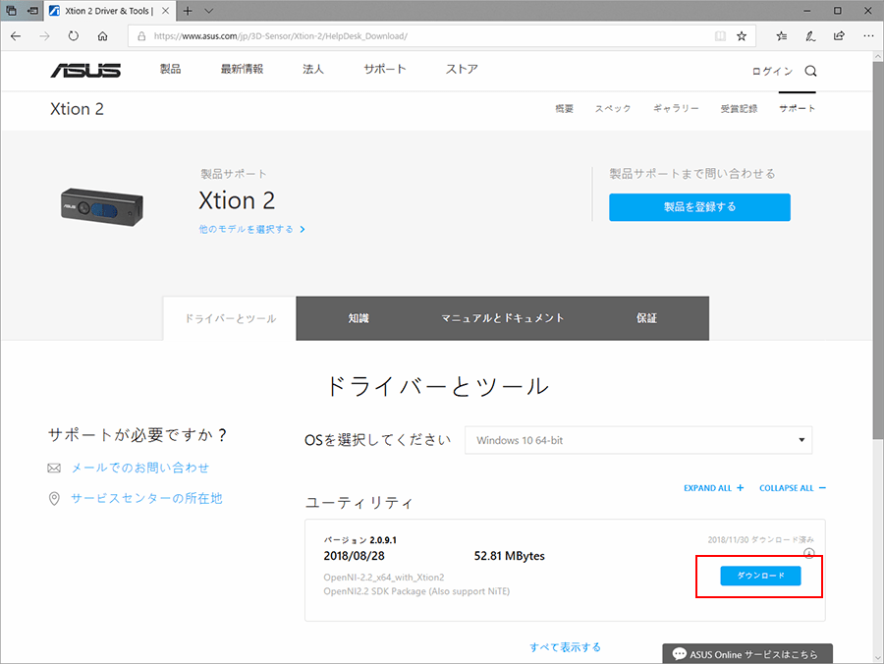This screenshot has height=664, width=884.
Task: Open the favorites hub icon
Action: [x=782, y=36]
